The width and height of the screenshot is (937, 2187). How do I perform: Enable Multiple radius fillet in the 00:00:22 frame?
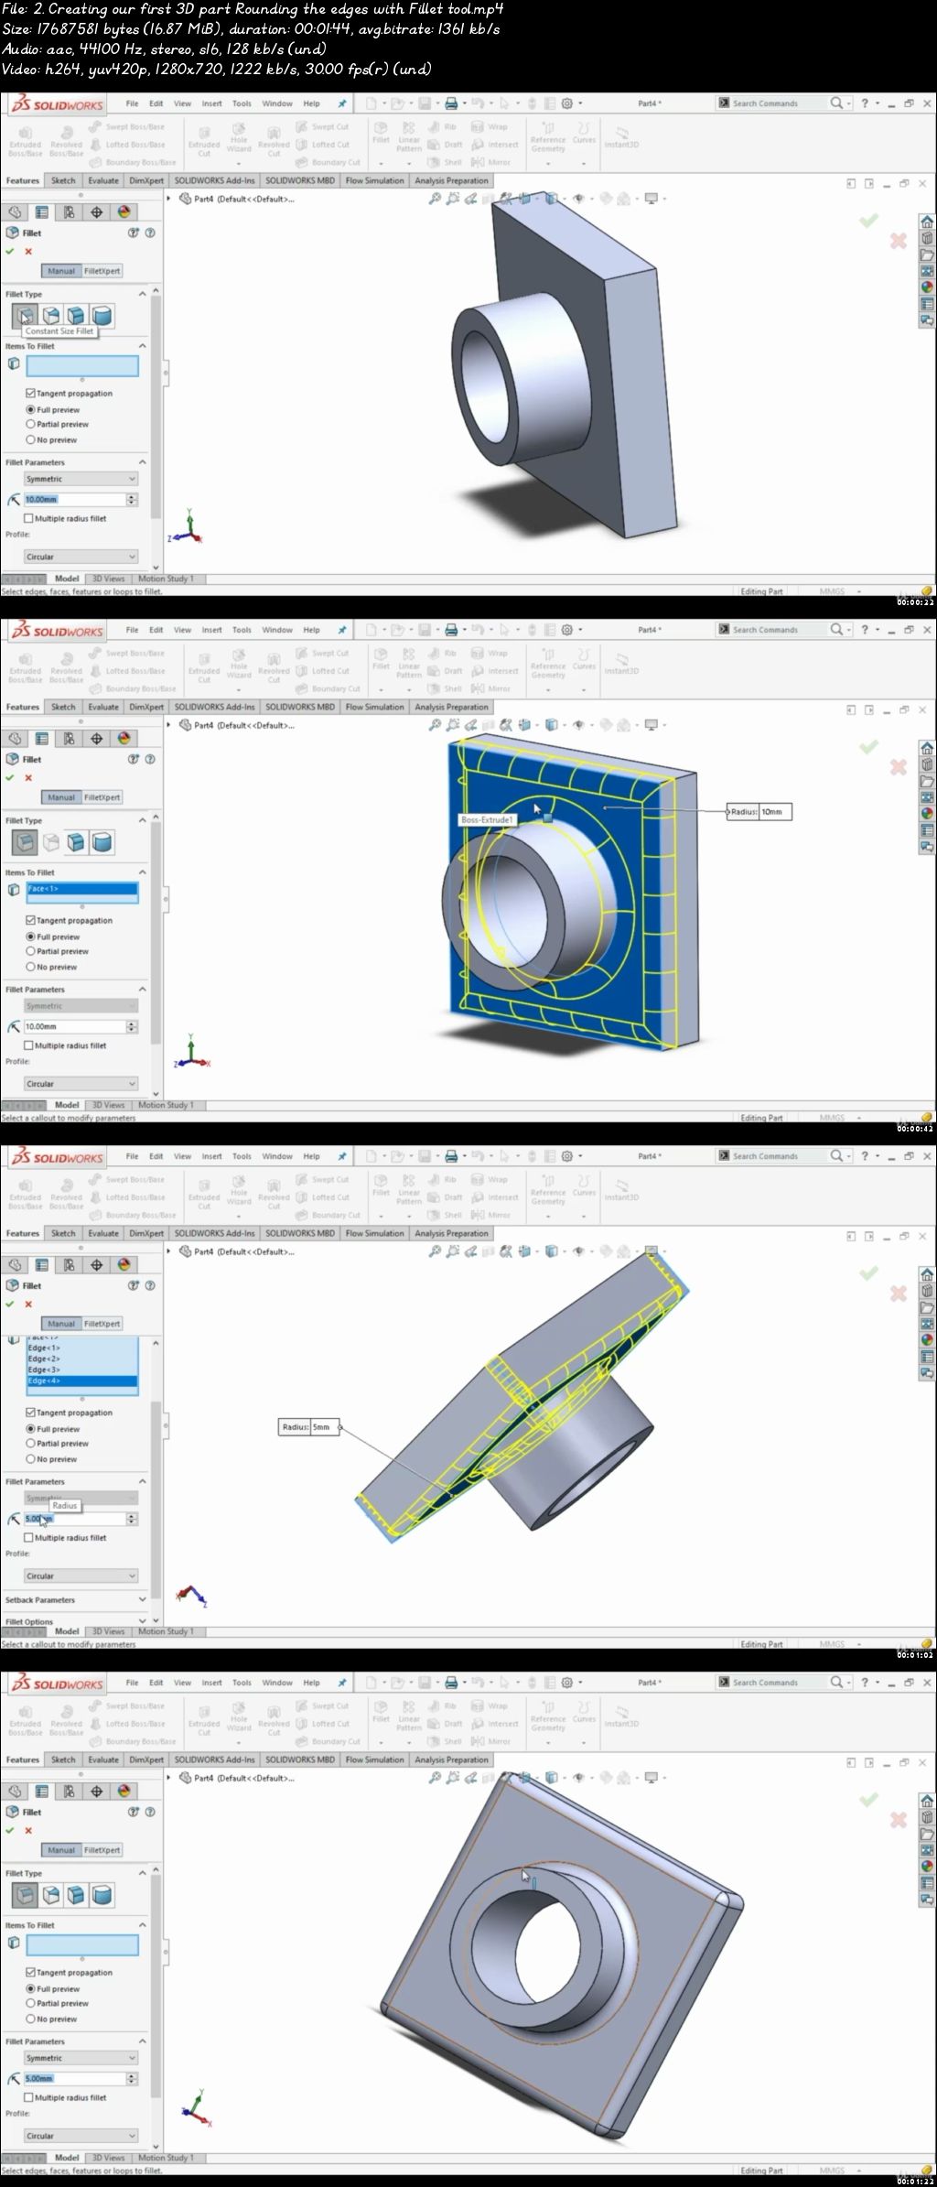[28, 518]
